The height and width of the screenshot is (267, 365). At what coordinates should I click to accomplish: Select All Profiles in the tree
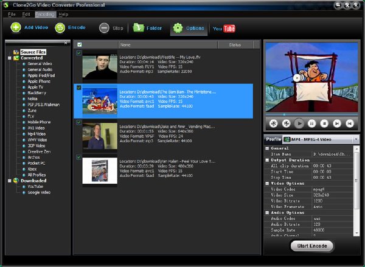point(36,175)
